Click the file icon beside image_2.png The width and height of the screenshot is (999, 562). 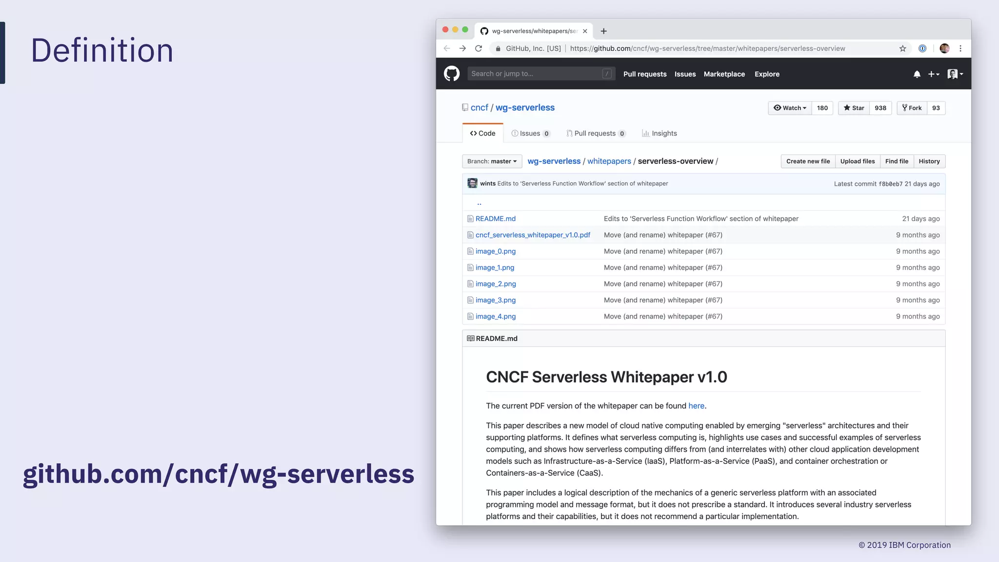(470, 284)
